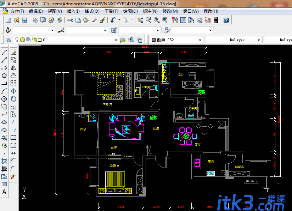Screen dimensions: 292x211
Task: Toggle layer 0 viewport freeze icon
Action: (28, 40)
